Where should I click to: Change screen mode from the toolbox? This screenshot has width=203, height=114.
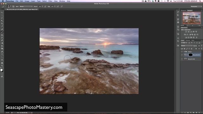2,77
